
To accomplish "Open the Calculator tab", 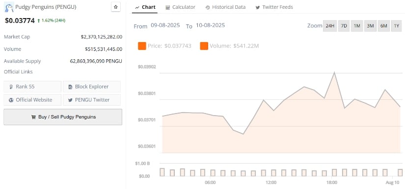I will 180,7.
